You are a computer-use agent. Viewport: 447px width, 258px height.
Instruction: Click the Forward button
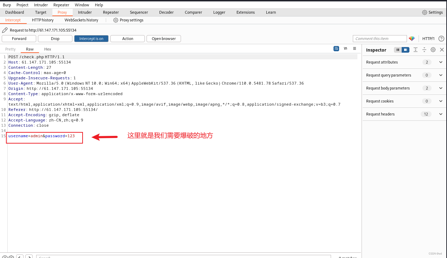19,39
